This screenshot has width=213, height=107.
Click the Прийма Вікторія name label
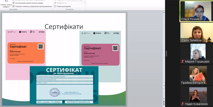tap(192, 83)
